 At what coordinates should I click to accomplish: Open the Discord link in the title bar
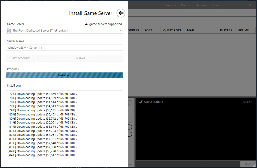186,5
